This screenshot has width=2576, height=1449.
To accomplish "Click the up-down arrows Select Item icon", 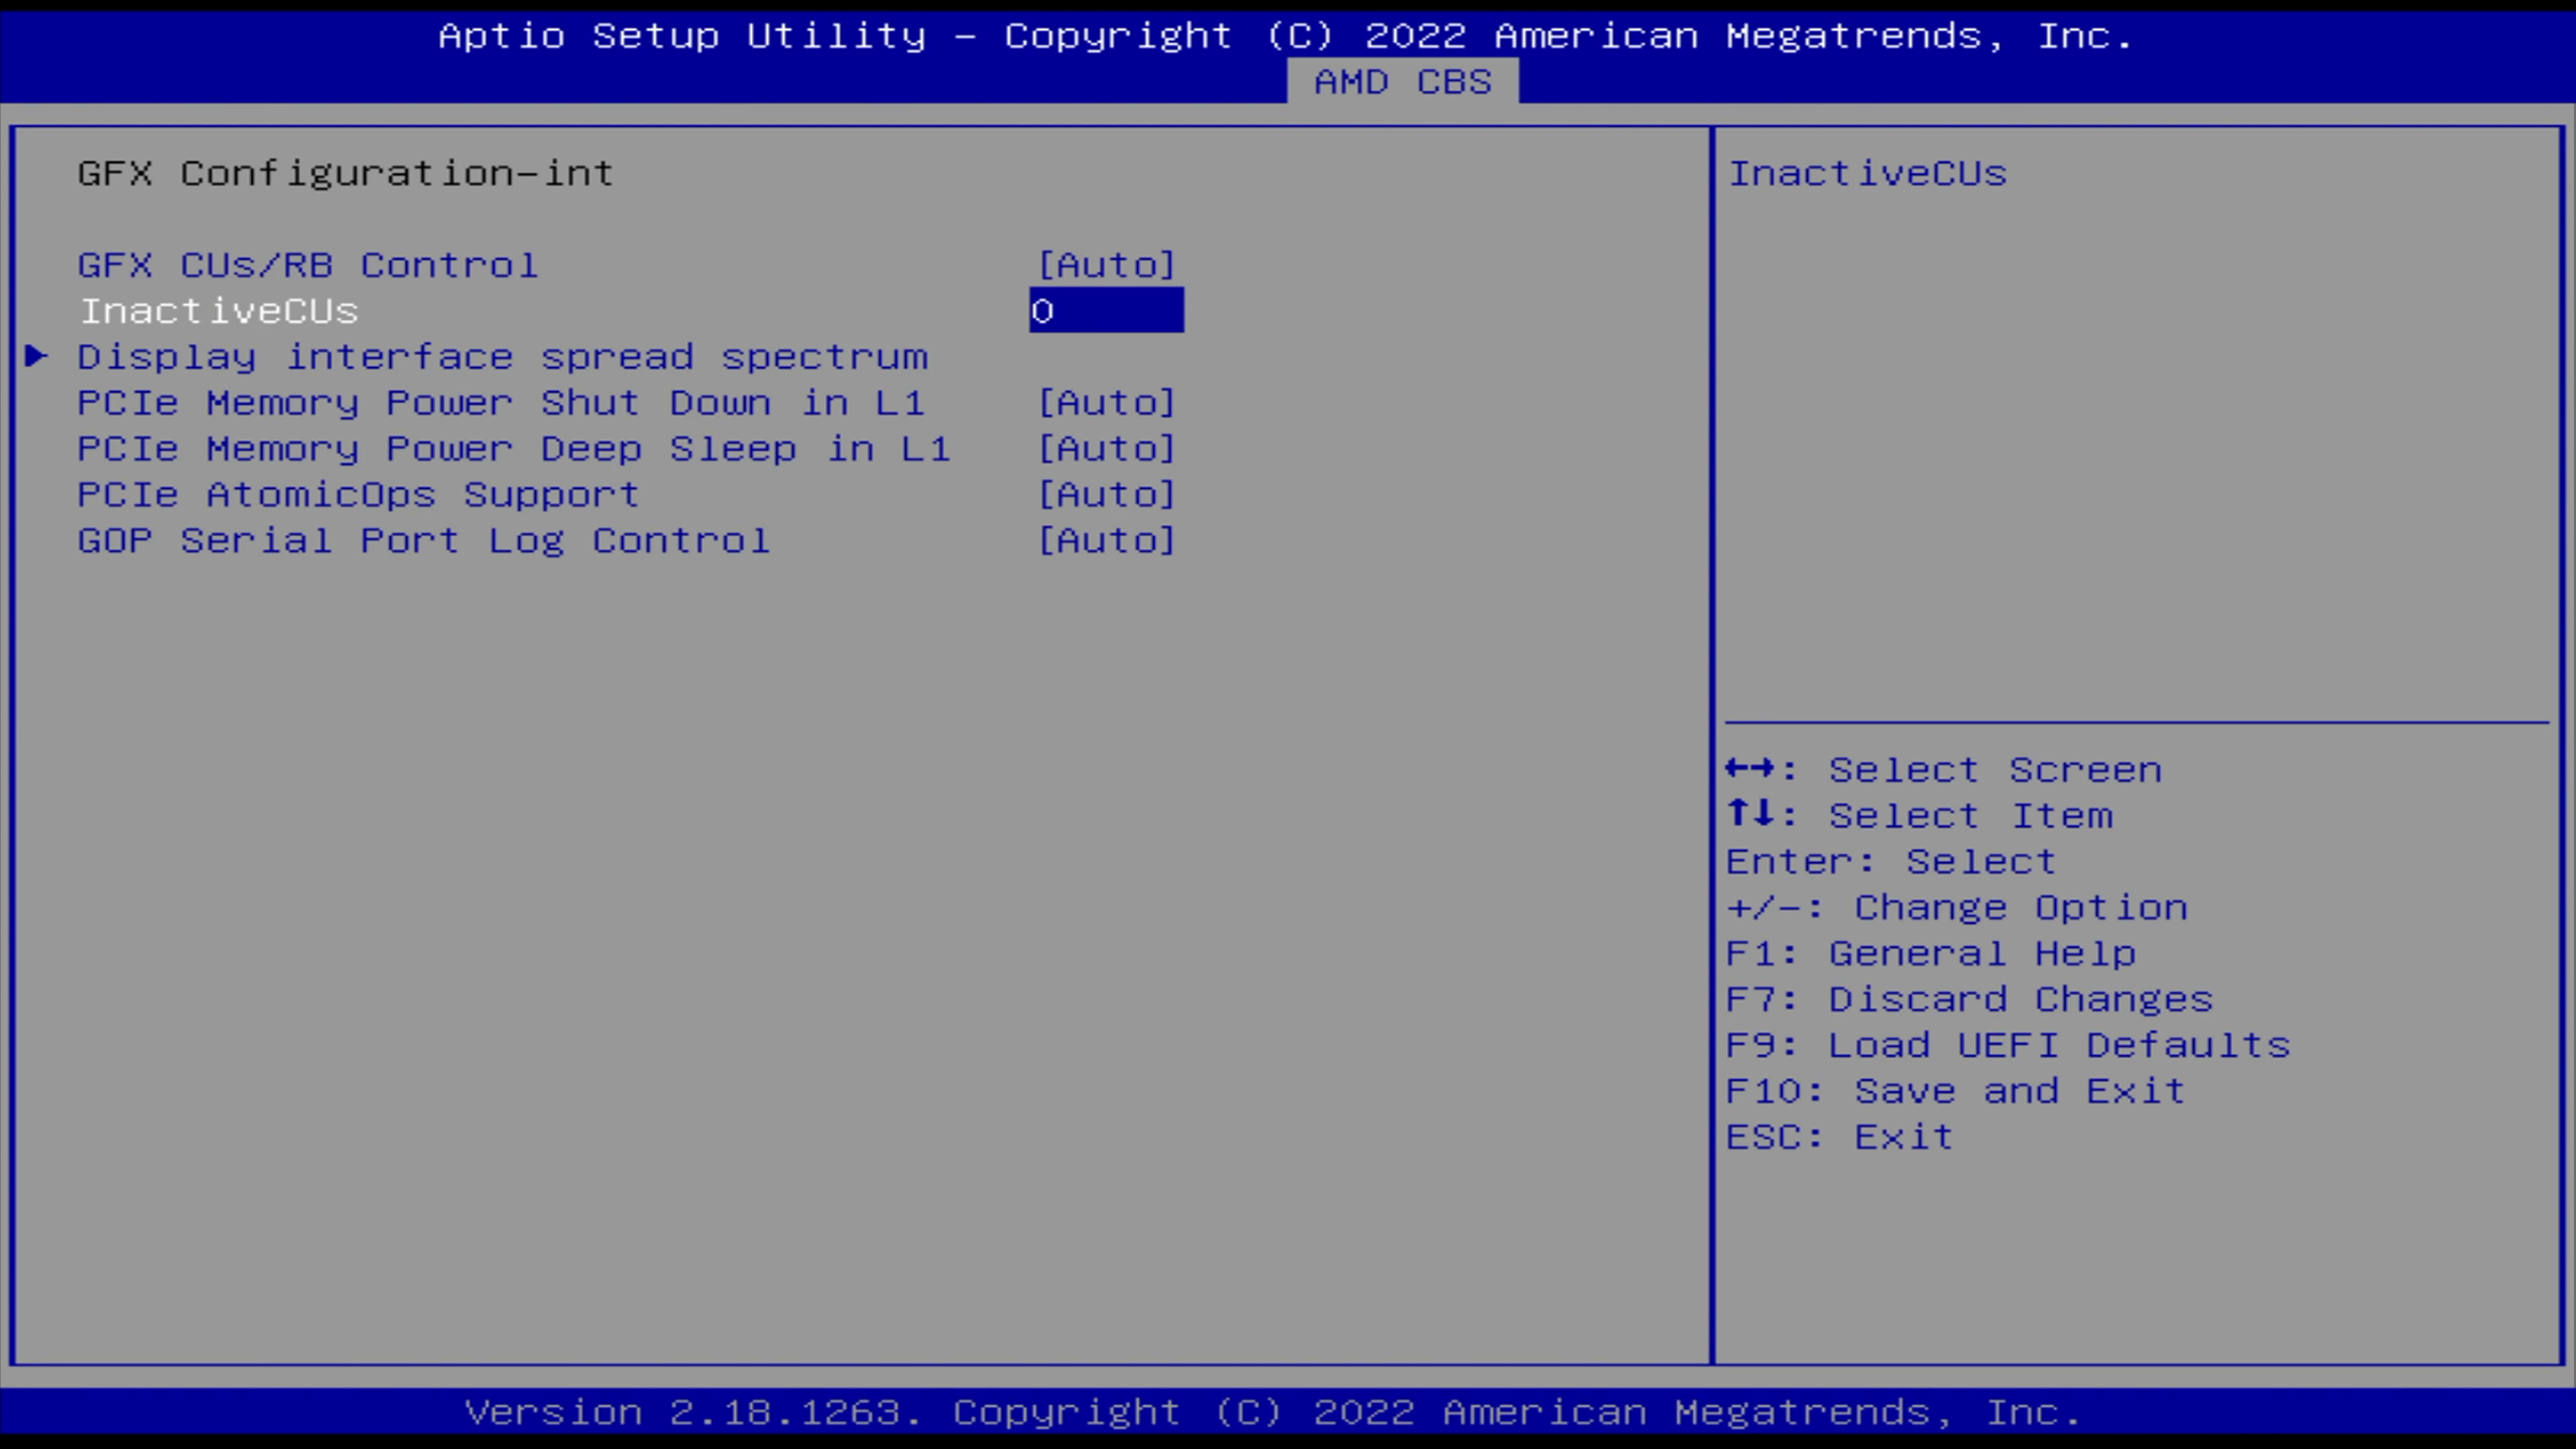I will (1750, 813).
